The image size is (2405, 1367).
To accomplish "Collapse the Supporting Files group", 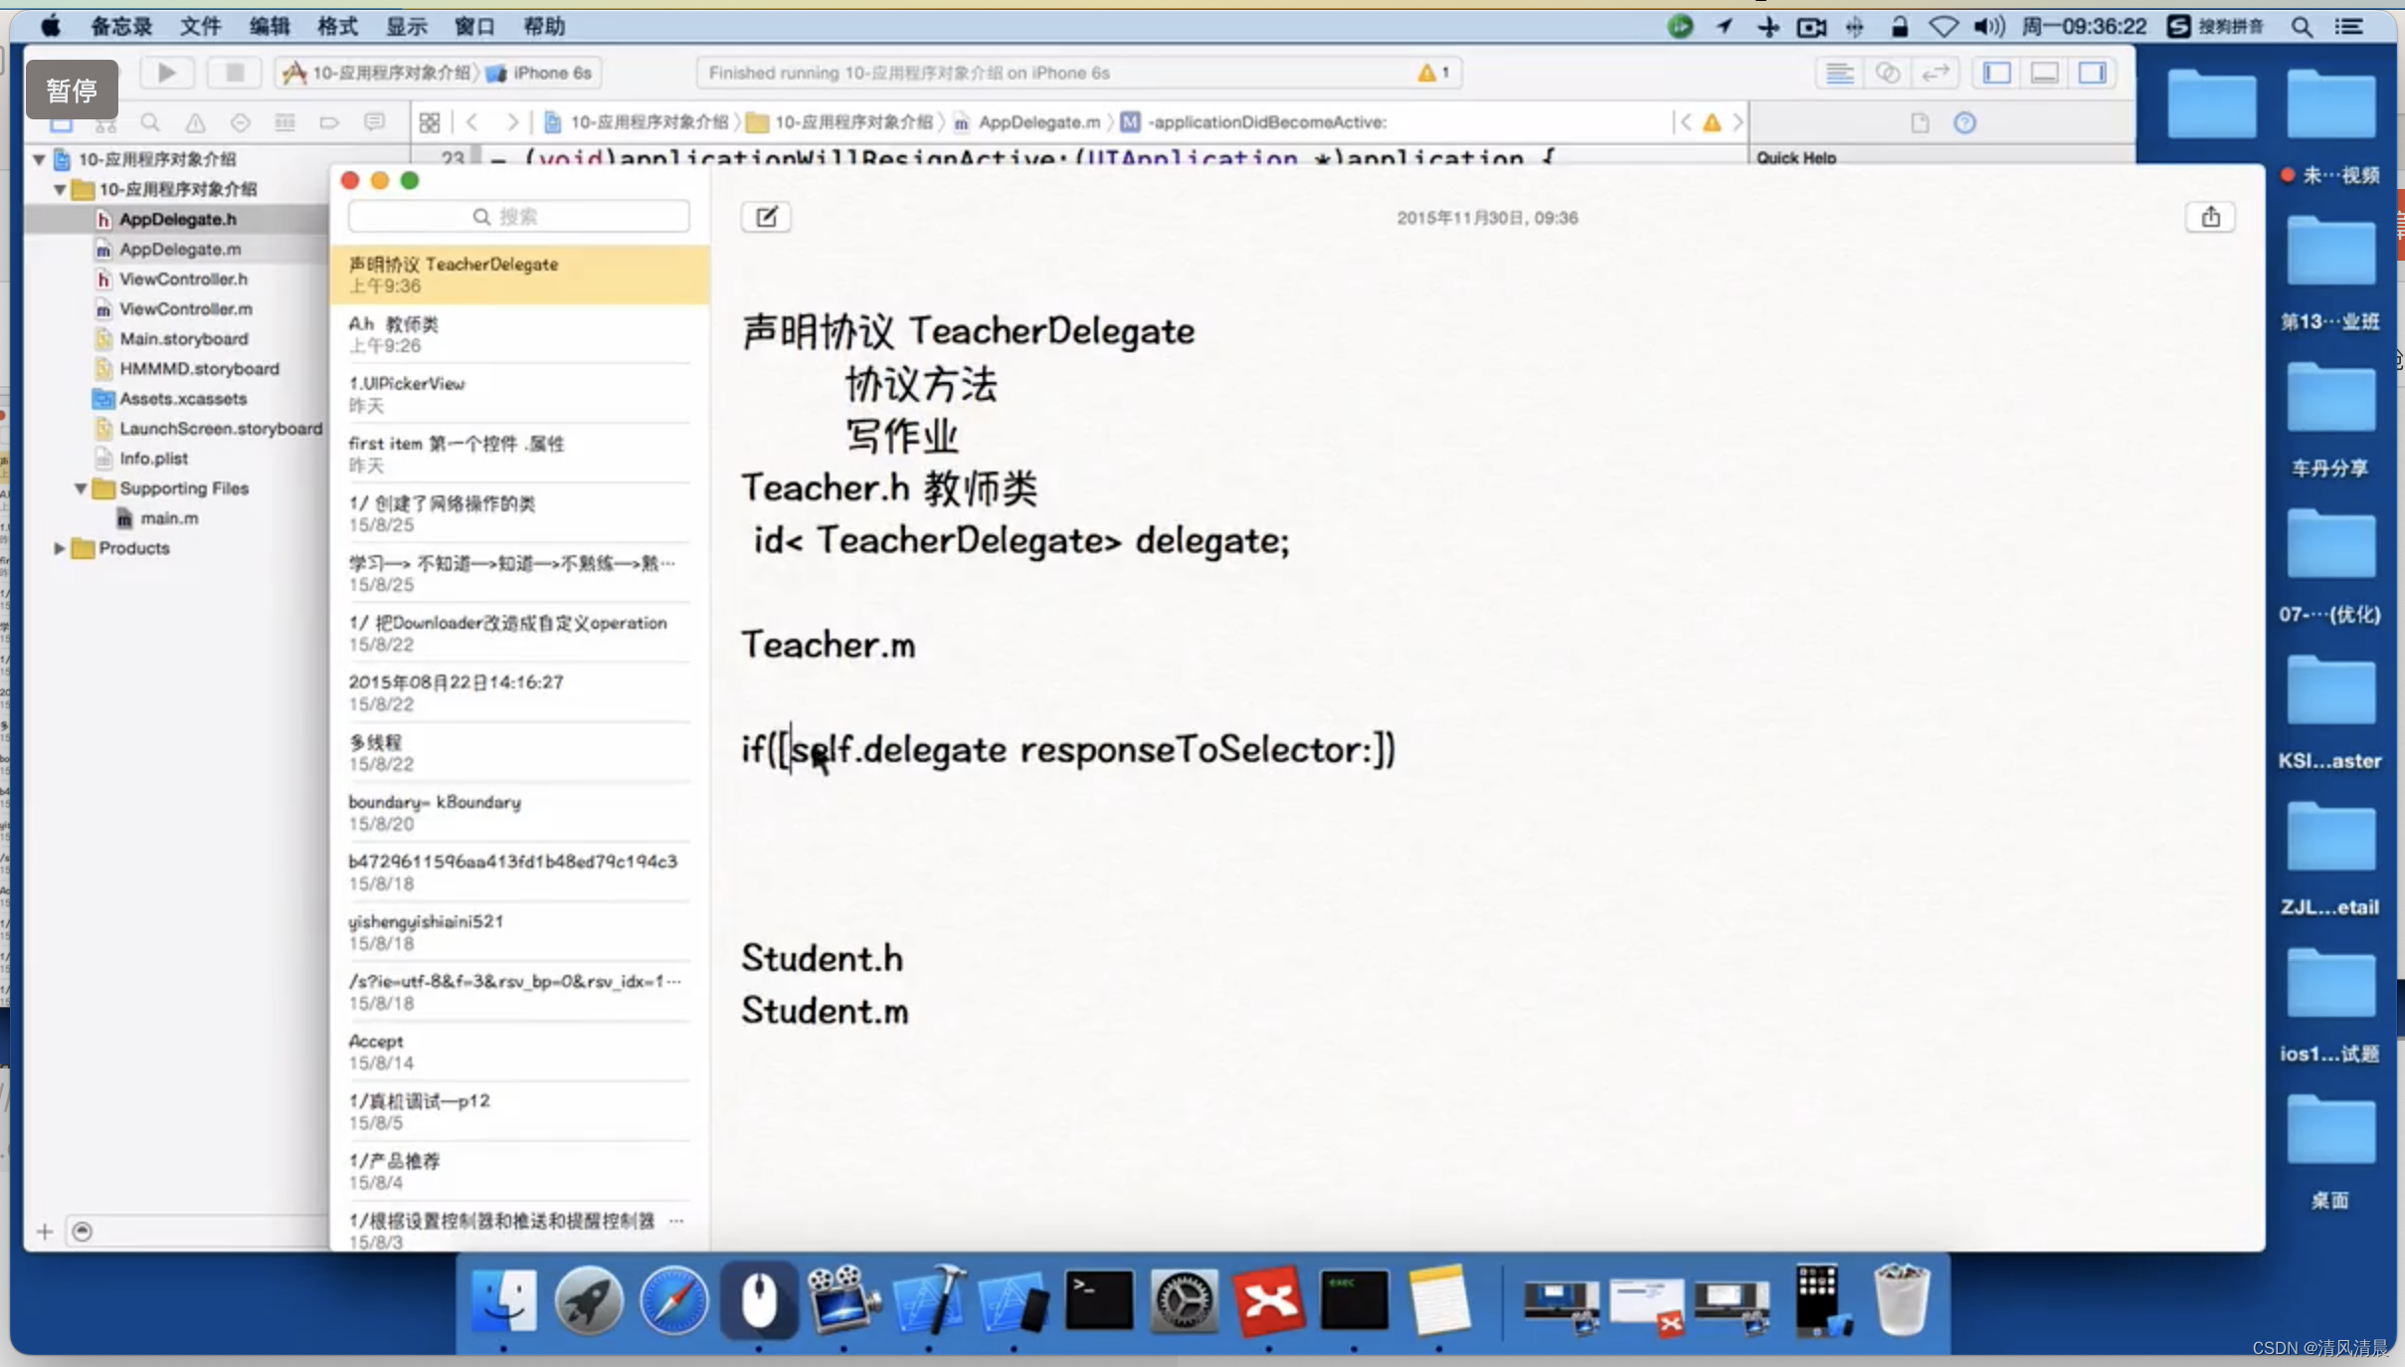I will click(81, 488).
